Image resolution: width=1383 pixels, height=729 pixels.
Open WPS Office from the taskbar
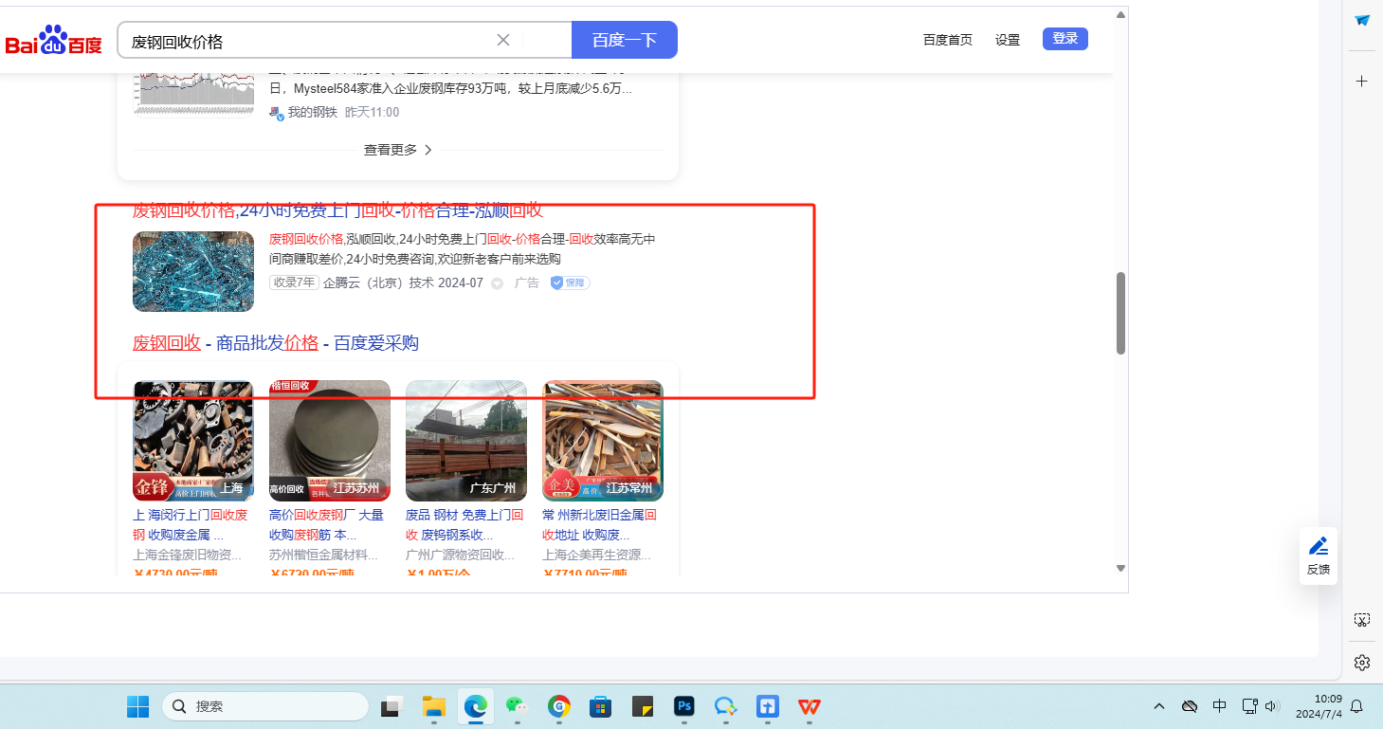click(x=809, y=706)
